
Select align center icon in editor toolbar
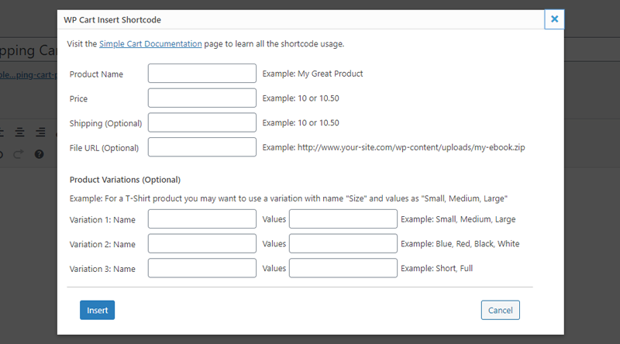coord(20,132)
